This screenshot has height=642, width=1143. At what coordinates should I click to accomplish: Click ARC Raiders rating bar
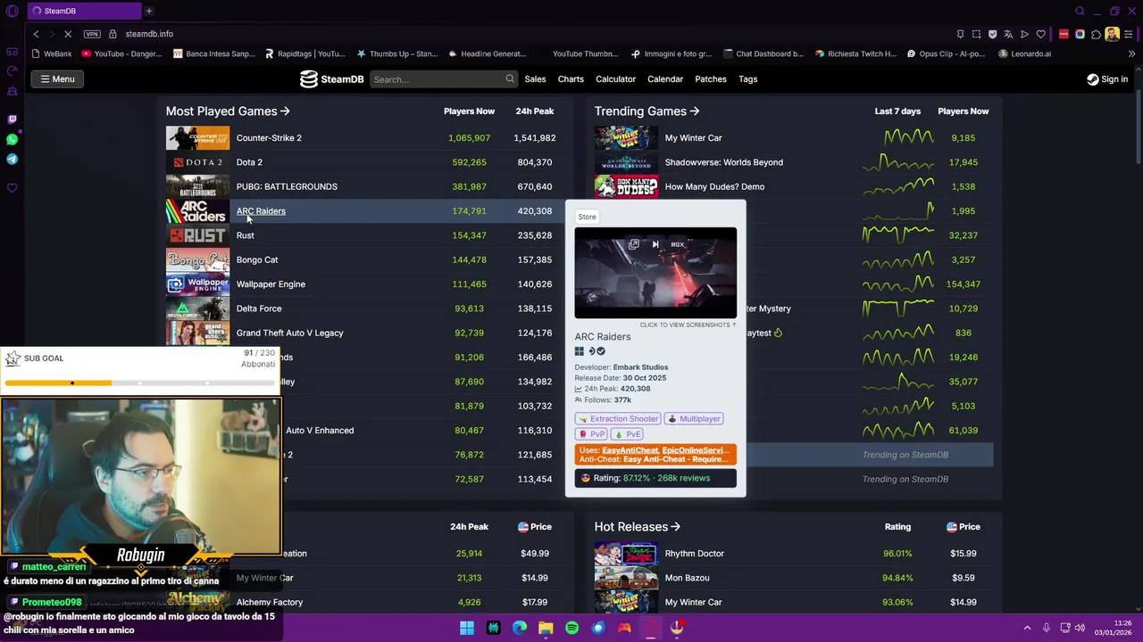coord(655,478)
